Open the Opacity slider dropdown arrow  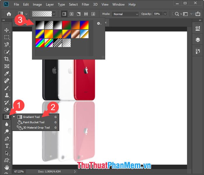[165, 14]
